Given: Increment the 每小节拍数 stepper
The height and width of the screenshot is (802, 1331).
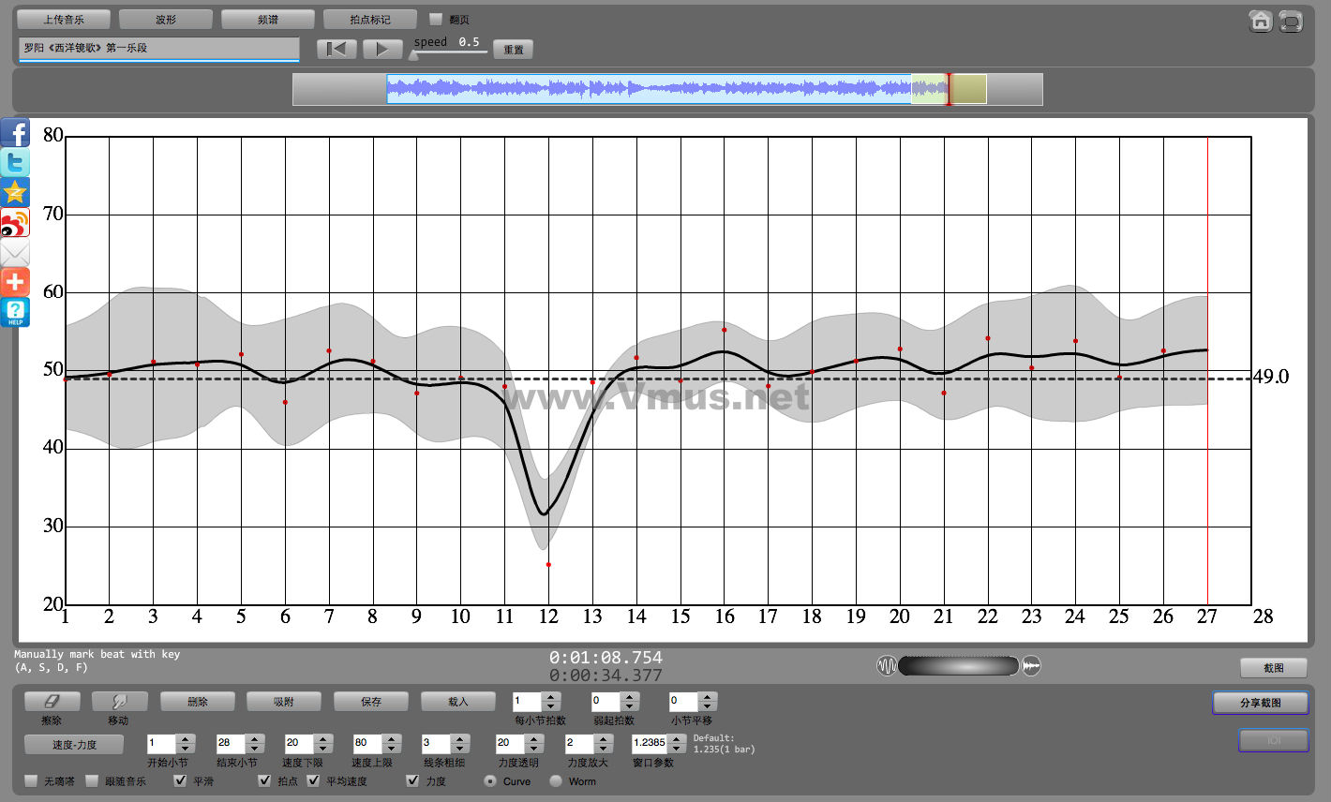Looking at the screenshot, I should pyautogui.click(x=551, y=696).
